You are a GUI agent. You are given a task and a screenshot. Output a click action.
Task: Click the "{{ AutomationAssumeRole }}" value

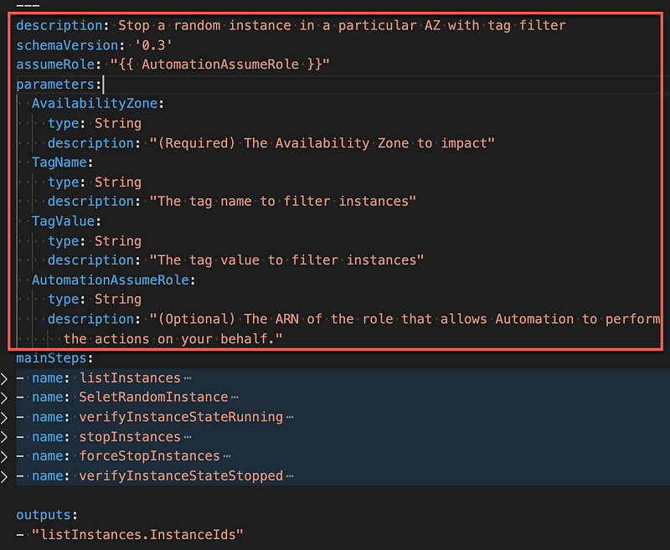(219, 64)
